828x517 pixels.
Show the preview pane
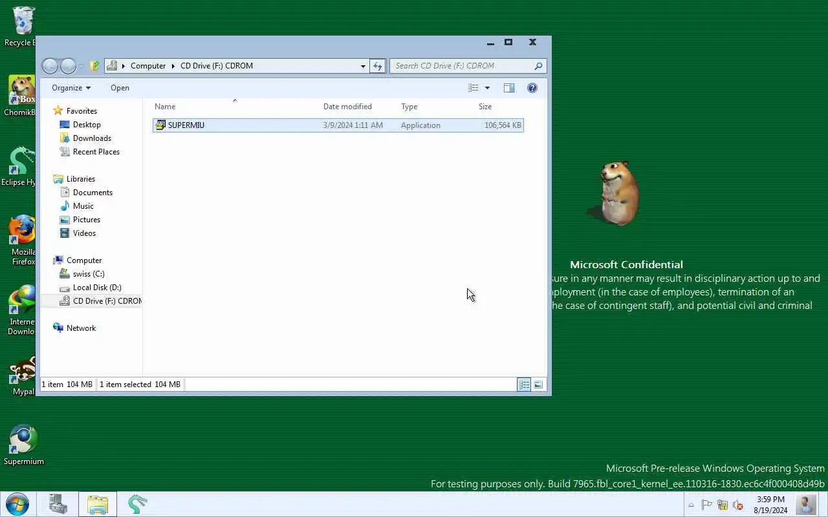point(509,88)
